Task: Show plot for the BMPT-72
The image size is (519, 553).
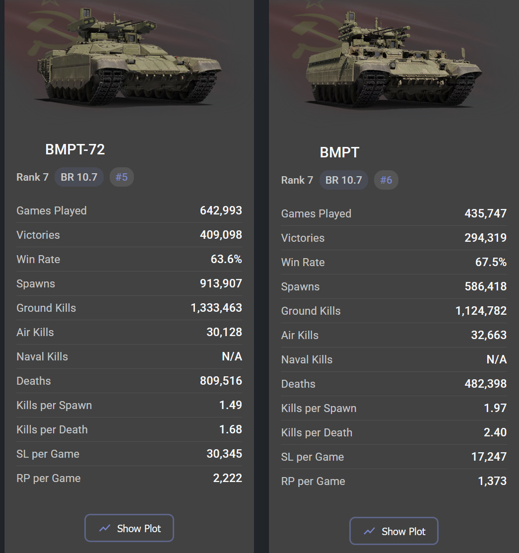Action: click(x=129, y=528)
